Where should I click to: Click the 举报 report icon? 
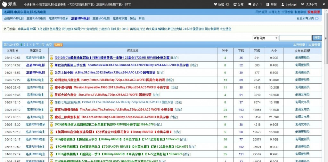click(x=268, y=4)
